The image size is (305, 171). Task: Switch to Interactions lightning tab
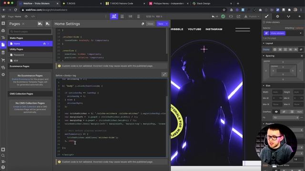click(299, 17)
